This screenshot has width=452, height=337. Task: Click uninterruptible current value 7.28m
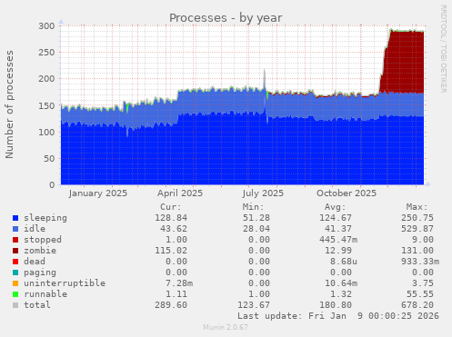pos(179,283)
